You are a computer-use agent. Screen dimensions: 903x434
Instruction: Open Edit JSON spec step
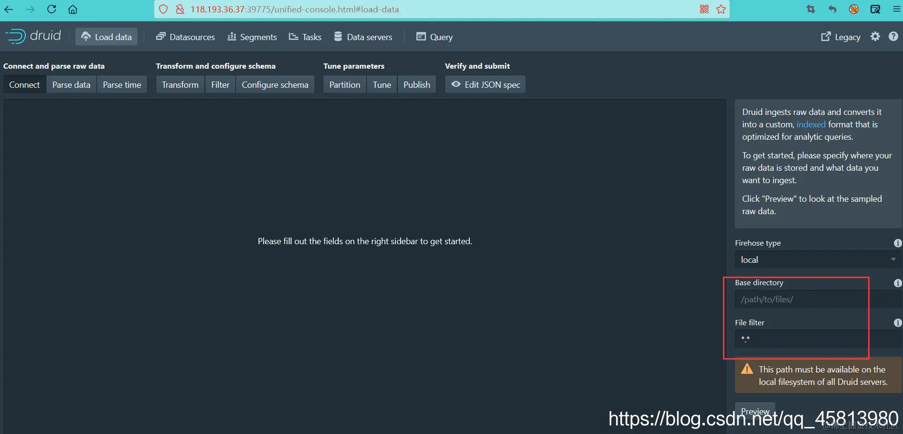[x=486, y=84]
